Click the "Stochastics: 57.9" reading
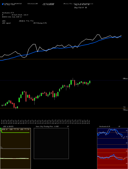Screen dimensions: 128x169 (8, 13)
